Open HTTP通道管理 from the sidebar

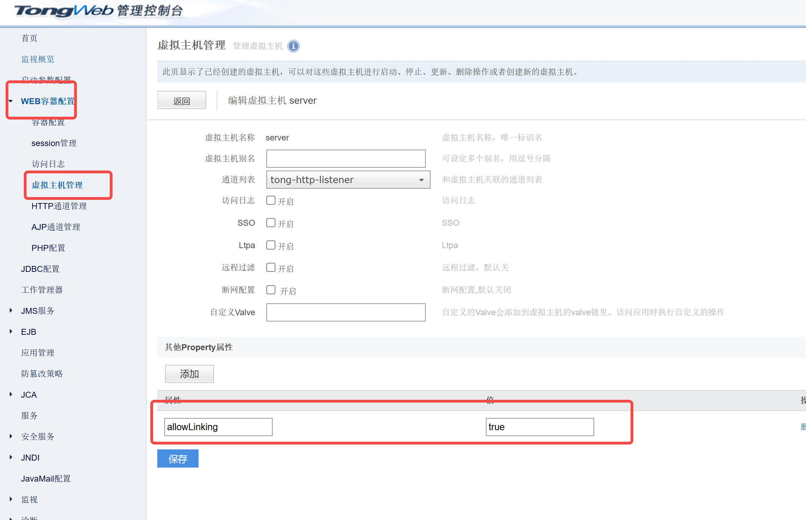coord(59,206)
